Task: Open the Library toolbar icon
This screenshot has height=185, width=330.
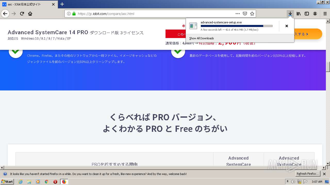Action: point(299,14)
